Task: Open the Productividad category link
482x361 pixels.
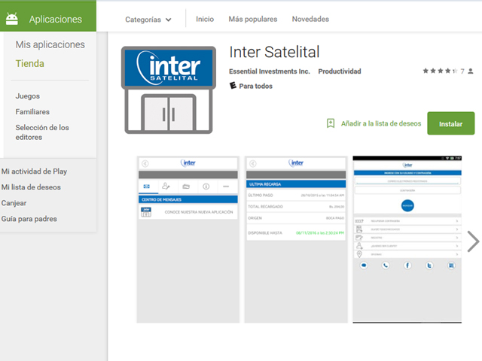Action: [x=340, y=71]
